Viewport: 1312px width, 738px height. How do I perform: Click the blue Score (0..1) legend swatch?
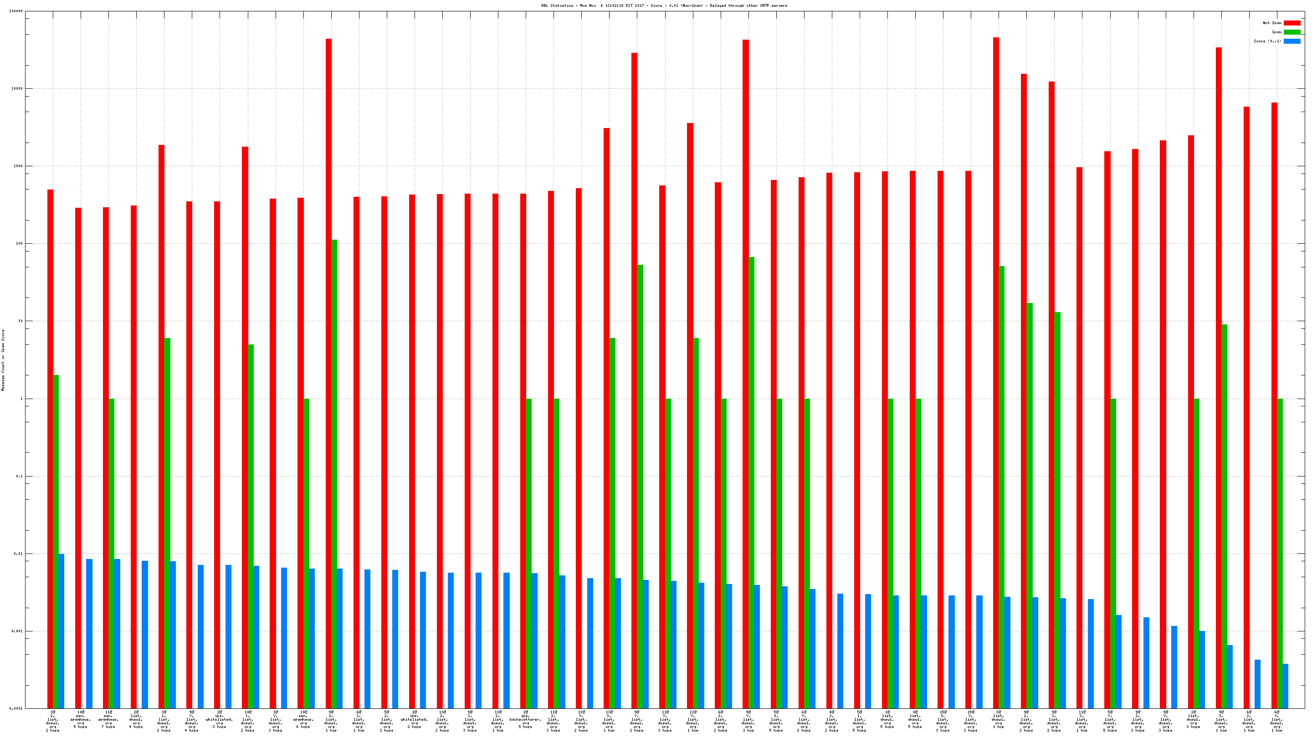click(1291, 41)
